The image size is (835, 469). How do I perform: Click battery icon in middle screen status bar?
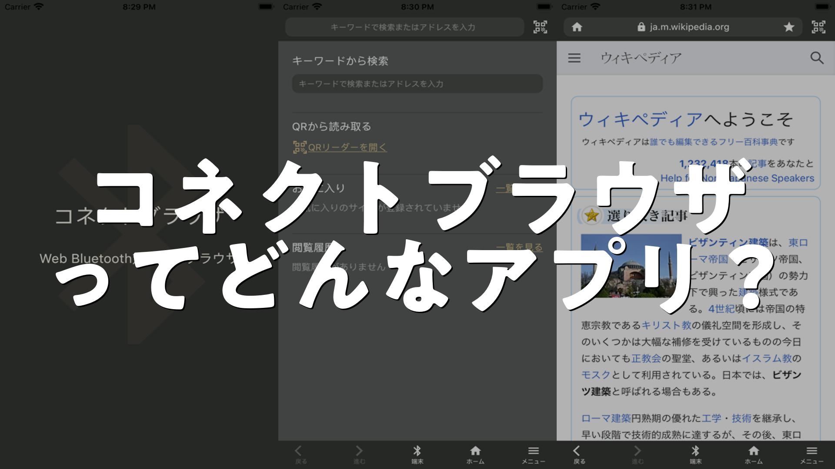(544, 7)
